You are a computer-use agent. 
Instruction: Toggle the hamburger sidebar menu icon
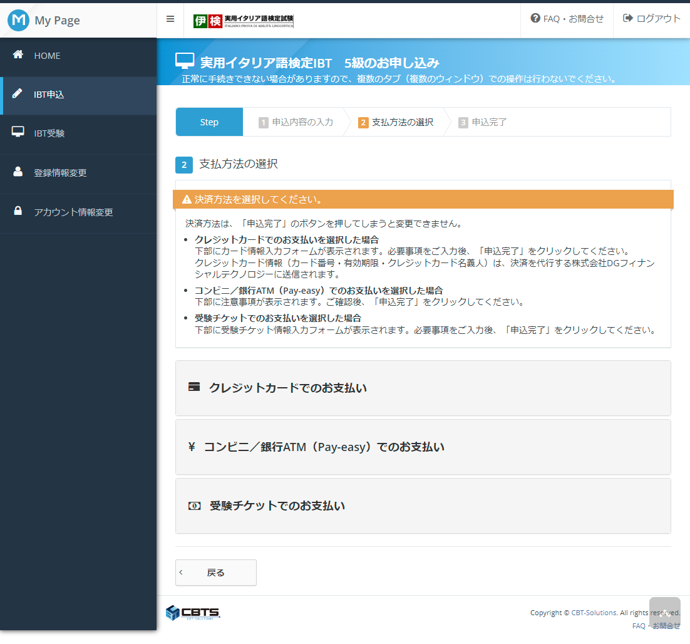coord(170,19)
